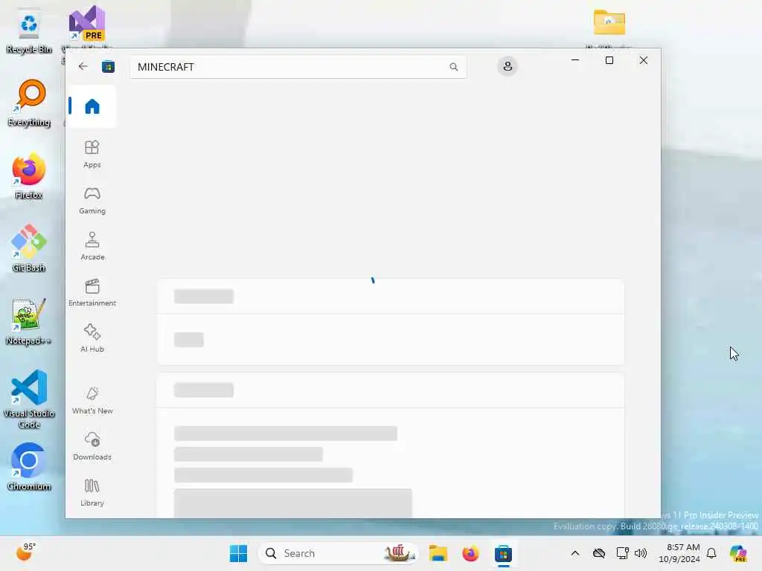Open the Downloads page
762x571 pixels.
[x=92, y=446]
